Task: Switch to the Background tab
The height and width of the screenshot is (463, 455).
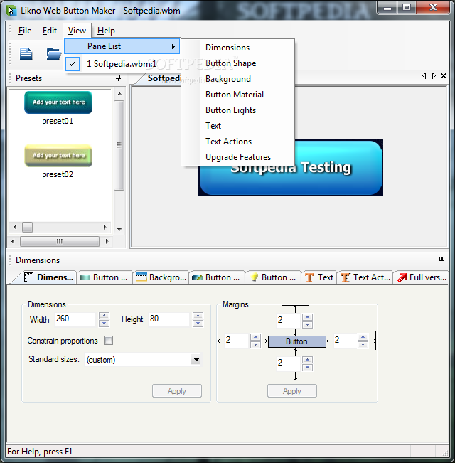Action: (161, 277)
